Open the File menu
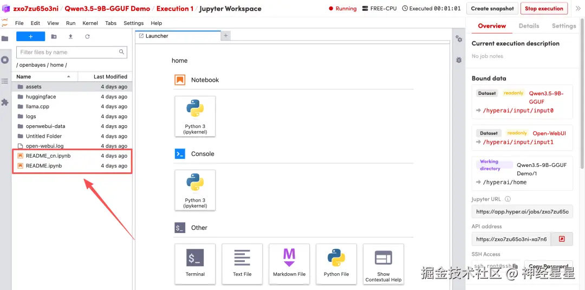The height and width of the screenshot is (290, 585). [19, 23]
